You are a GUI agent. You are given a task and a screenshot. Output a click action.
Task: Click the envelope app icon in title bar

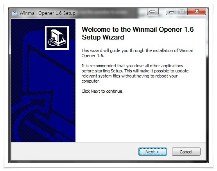pyautogui.click(x=14, y=13)
